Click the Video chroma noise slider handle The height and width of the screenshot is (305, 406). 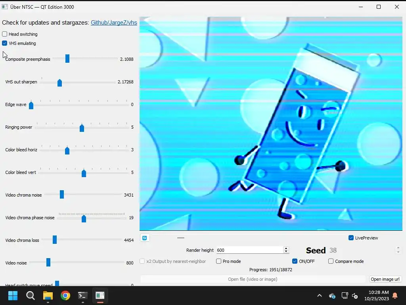pyautogui.click(x=61, y=195)
